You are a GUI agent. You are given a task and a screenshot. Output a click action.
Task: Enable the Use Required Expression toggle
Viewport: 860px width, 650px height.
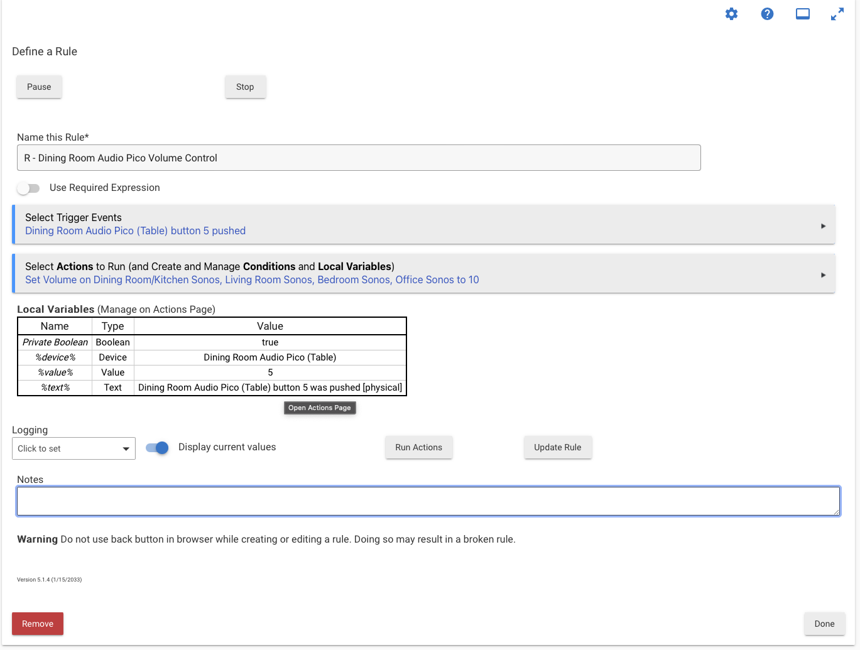[28, 188]
